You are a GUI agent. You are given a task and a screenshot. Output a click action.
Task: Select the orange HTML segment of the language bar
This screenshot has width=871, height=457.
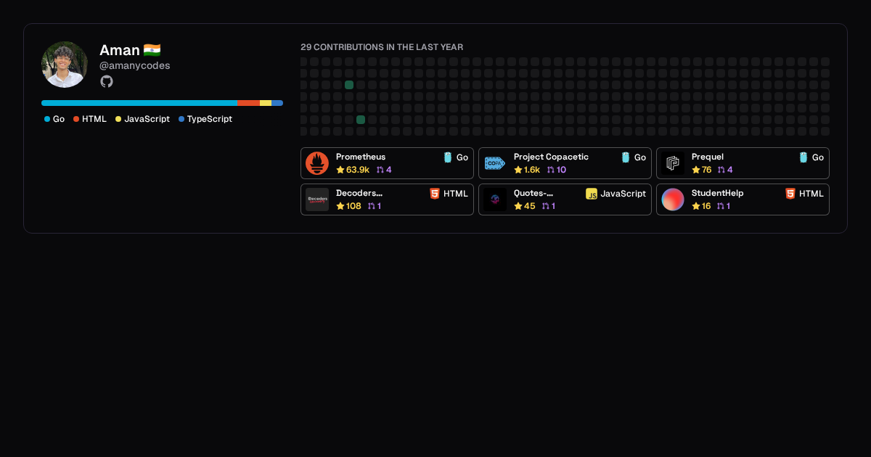[x=249, y=103]
